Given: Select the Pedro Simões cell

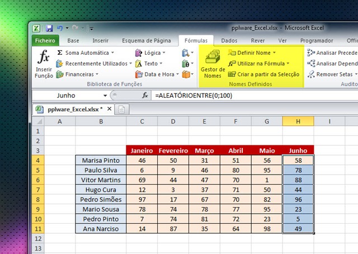Looking at the screenshot, I should coord(101,199).
